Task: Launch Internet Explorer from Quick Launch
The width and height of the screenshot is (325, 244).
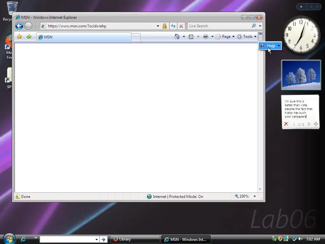Action: pos(23,239)
